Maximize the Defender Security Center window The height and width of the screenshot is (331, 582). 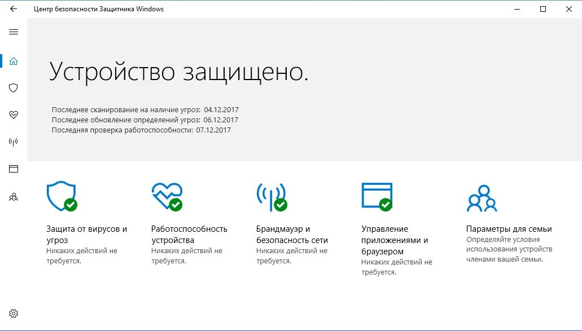(x=543, y=9)
